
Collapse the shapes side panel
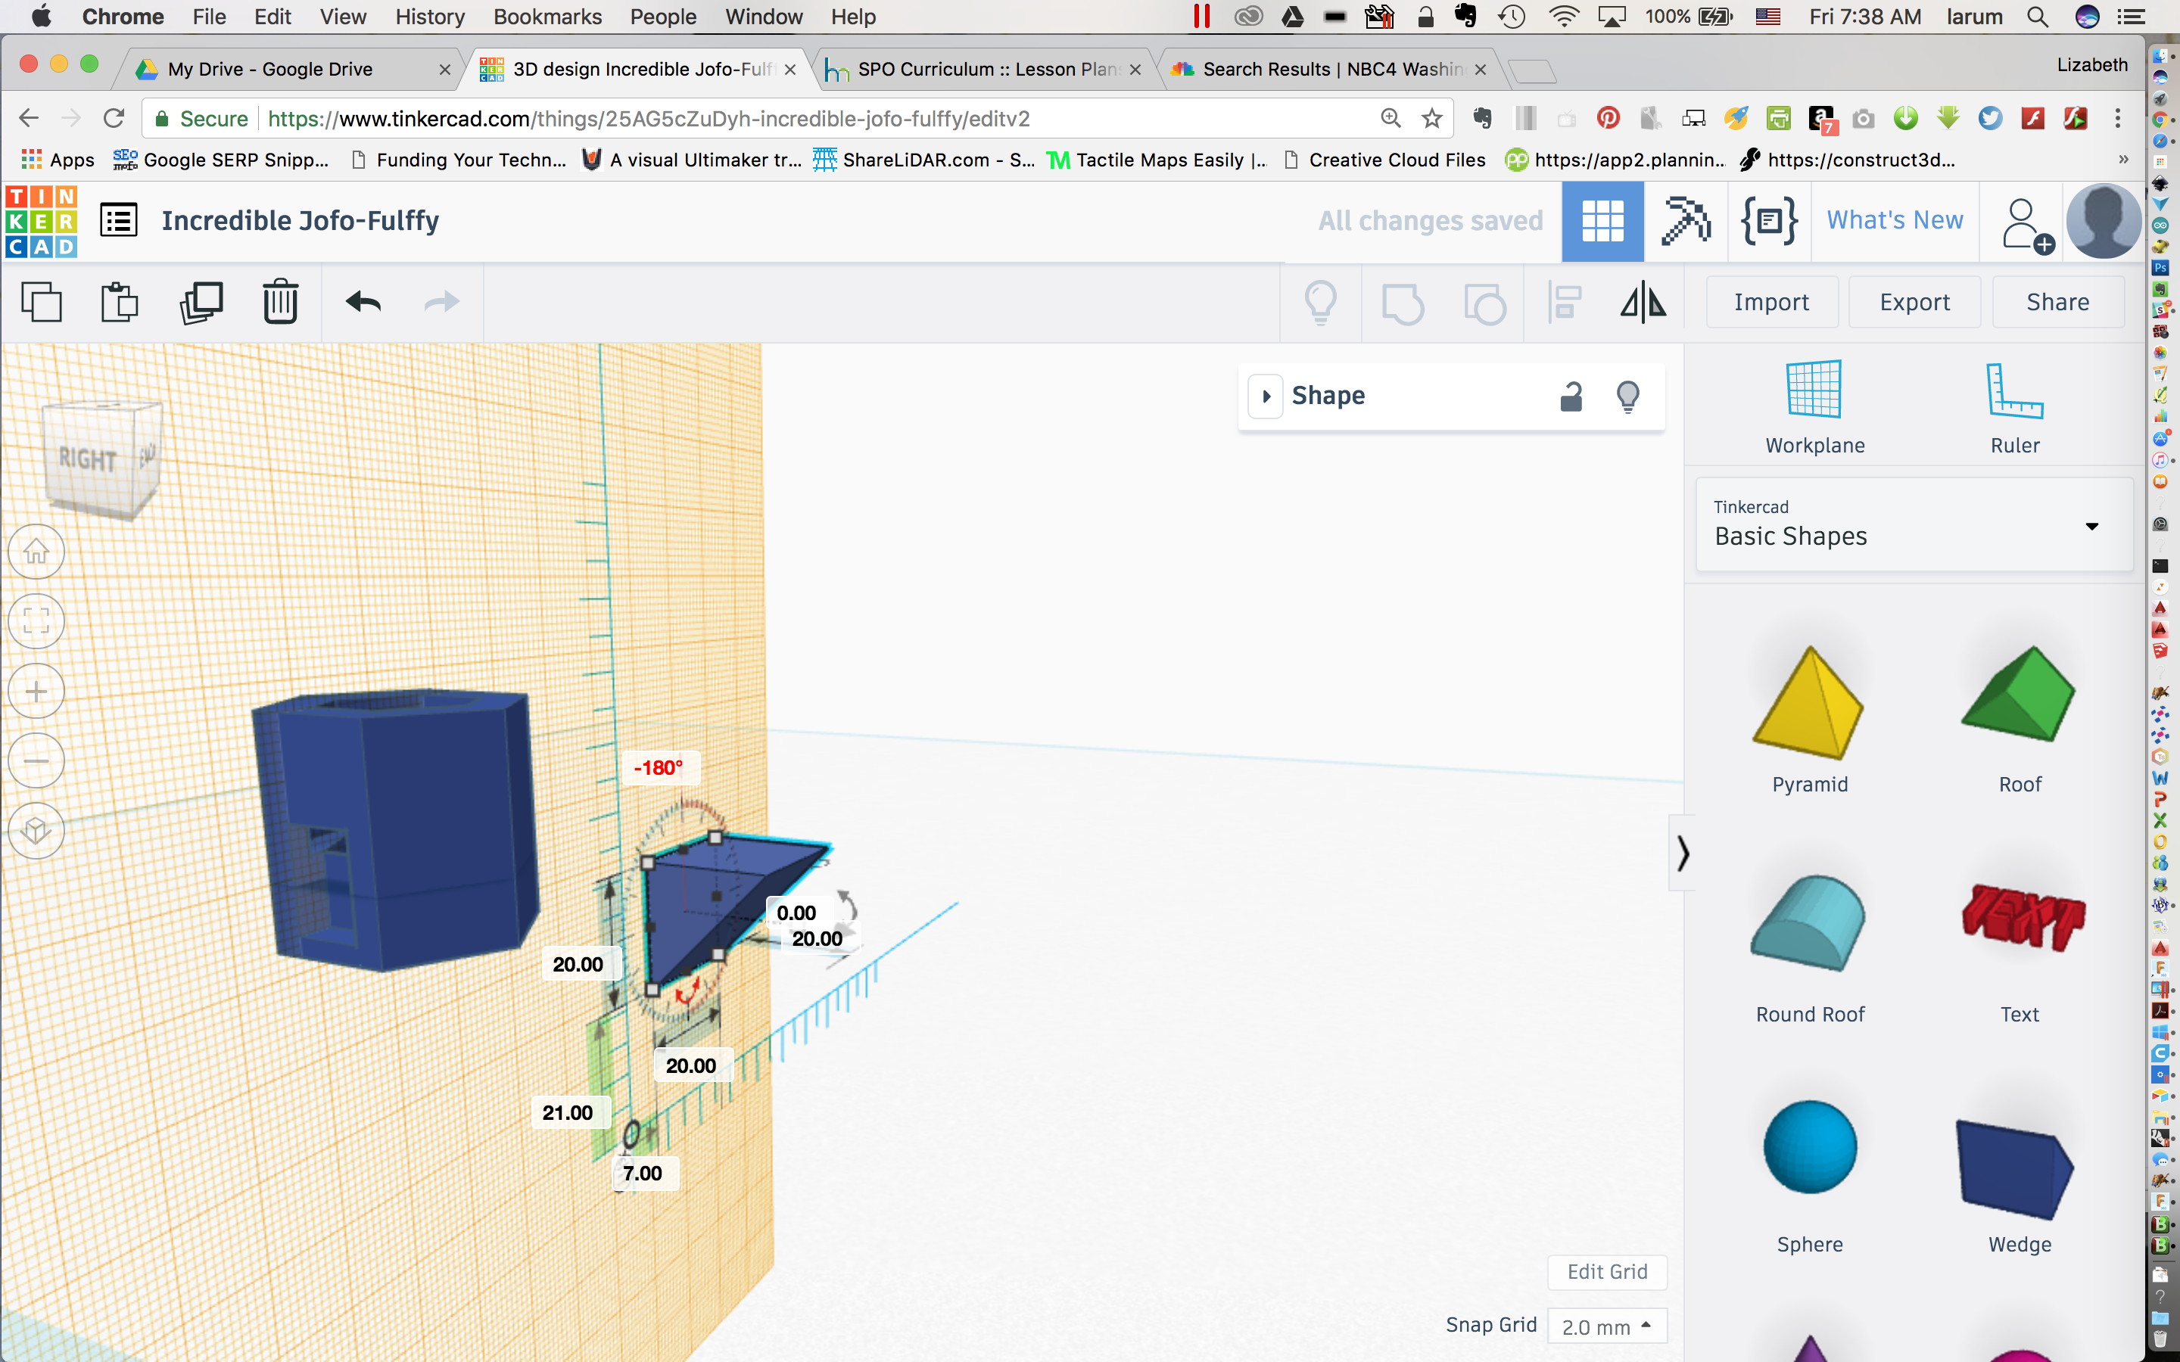1682,852
